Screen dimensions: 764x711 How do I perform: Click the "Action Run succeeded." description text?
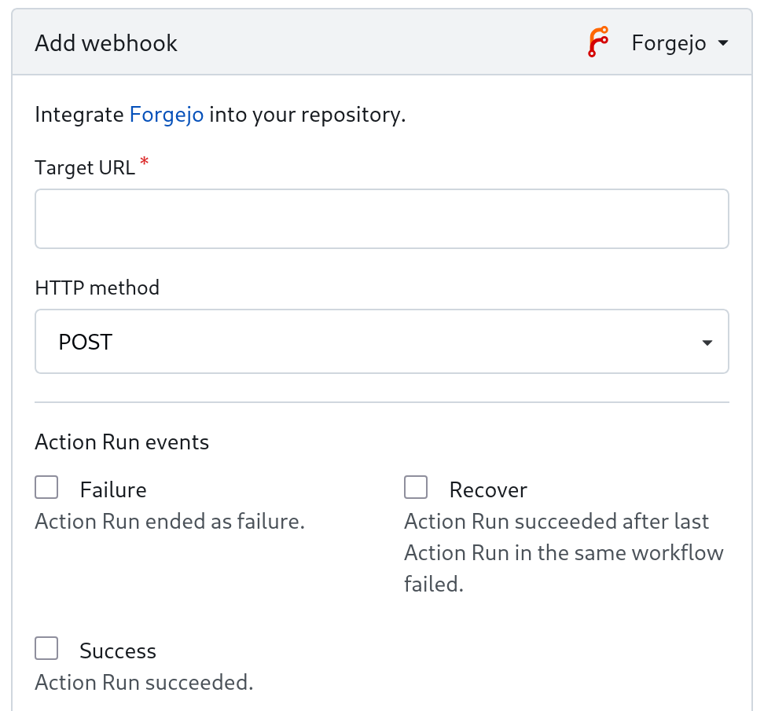[144, 683]
